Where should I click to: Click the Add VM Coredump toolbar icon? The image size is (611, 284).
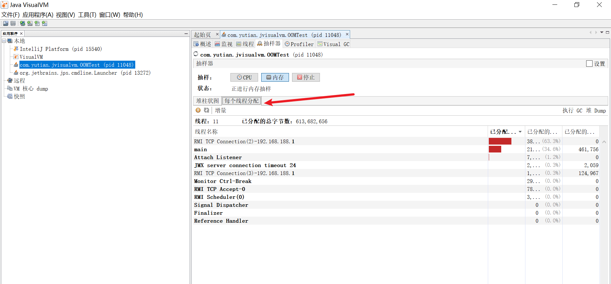pos(37,24)
